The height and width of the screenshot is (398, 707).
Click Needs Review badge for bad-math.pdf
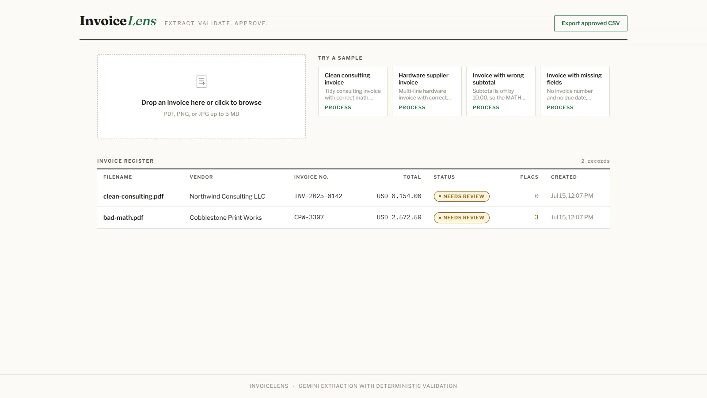461,218
